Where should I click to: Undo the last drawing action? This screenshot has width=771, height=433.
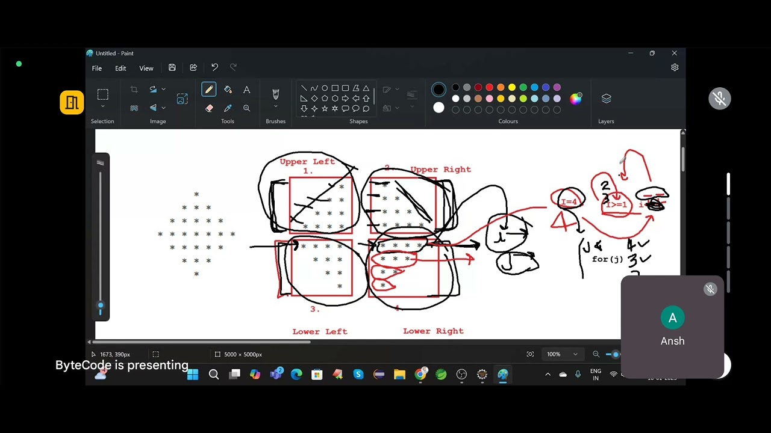[214, 67]
